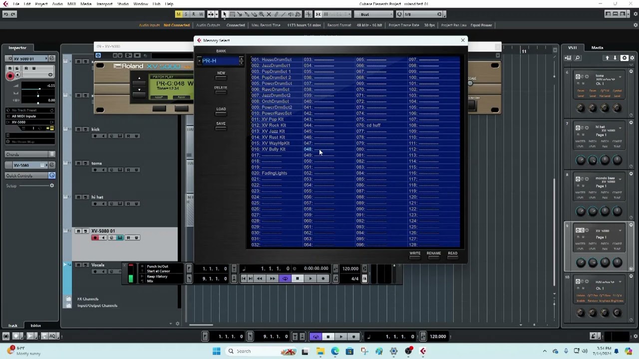639x359 pixels.
Task: Expand the Quick Controls inspector section
Action: (x=30, y=176)
